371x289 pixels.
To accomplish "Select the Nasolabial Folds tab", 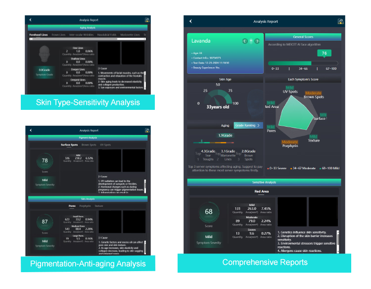I will click(x=106, y=35).
